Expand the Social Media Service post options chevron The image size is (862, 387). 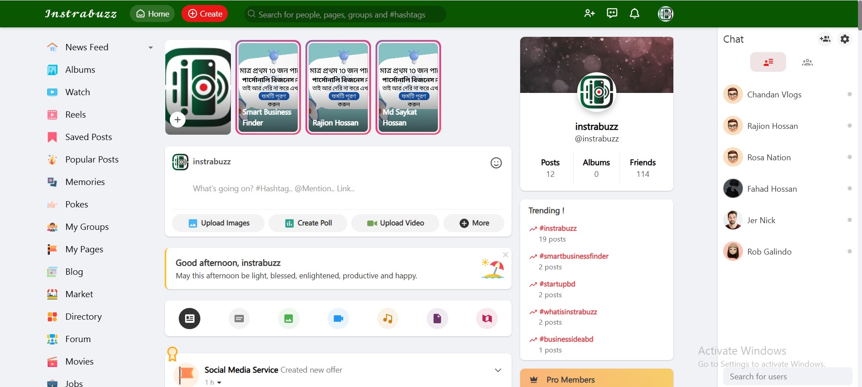click(498, 370)
